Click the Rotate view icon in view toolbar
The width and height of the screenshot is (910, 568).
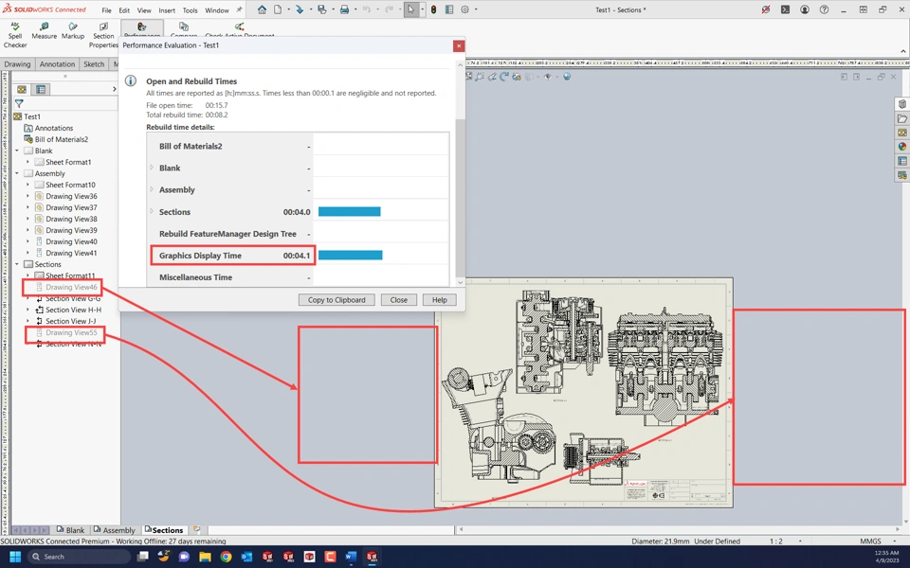503,77
